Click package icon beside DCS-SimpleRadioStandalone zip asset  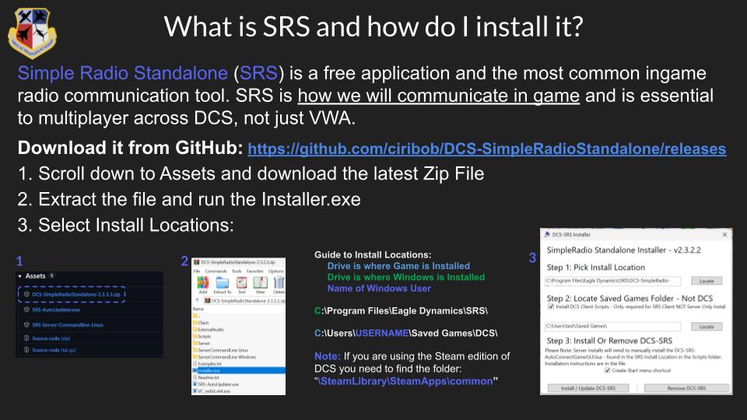click(x=26, y=294)
